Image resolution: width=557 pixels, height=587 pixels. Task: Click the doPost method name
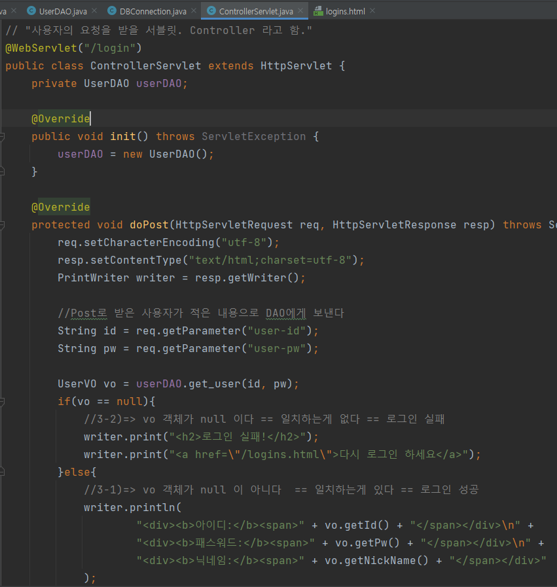tap(149, 224)
